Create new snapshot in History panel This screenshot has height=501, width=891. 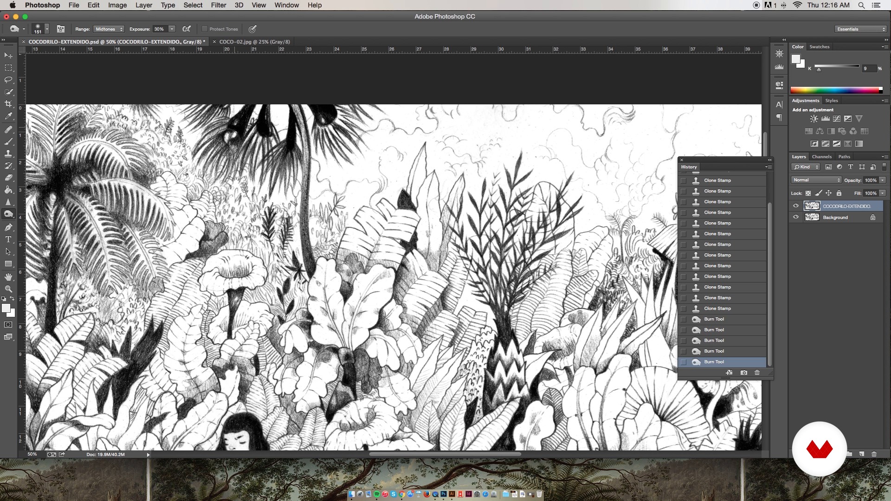click(744, 373)
